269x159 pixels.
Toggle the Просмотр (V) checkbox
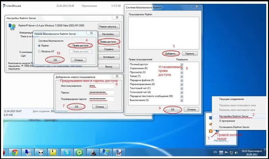[182, 73]
